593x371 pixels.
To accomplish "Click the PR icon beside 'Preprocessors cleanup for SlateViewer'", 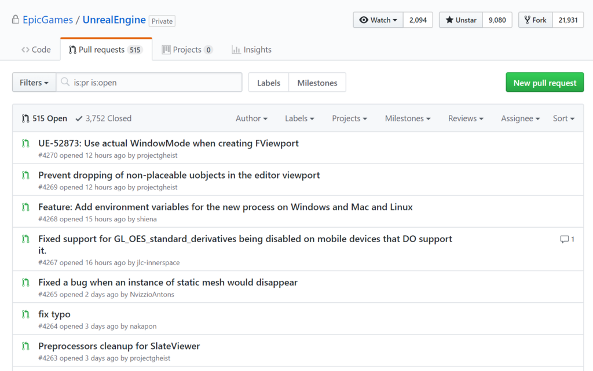I will (25, 346).
